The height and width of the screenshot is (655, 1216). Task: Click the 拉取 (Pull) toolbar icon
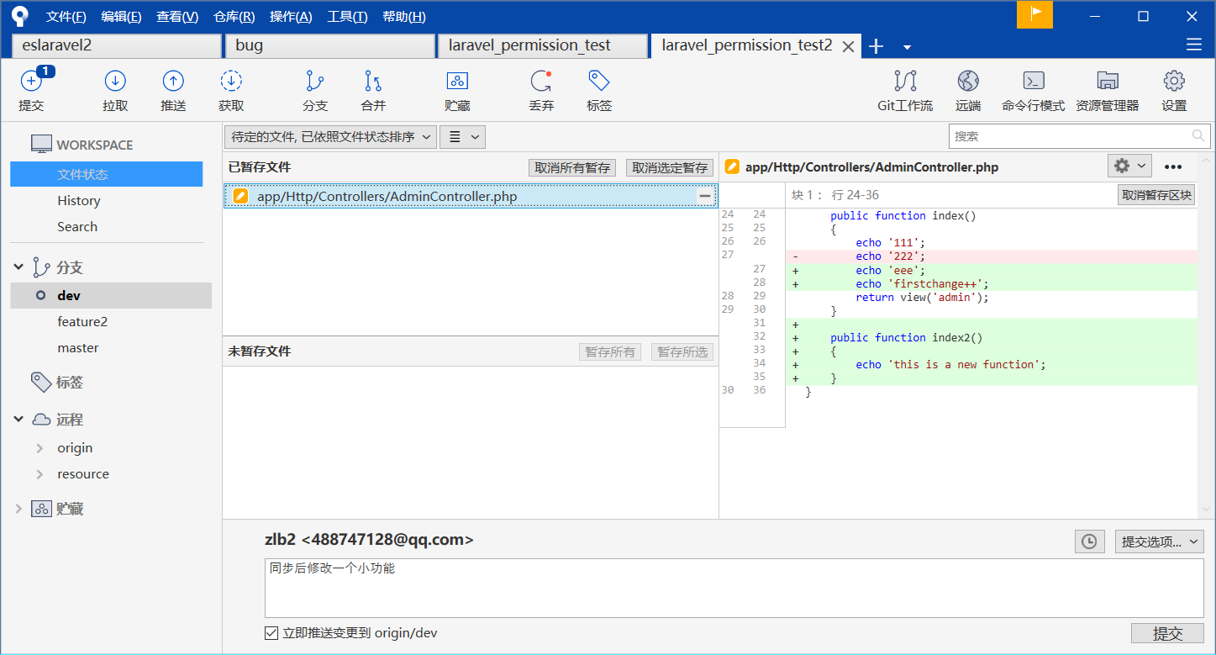click(115, 82)
